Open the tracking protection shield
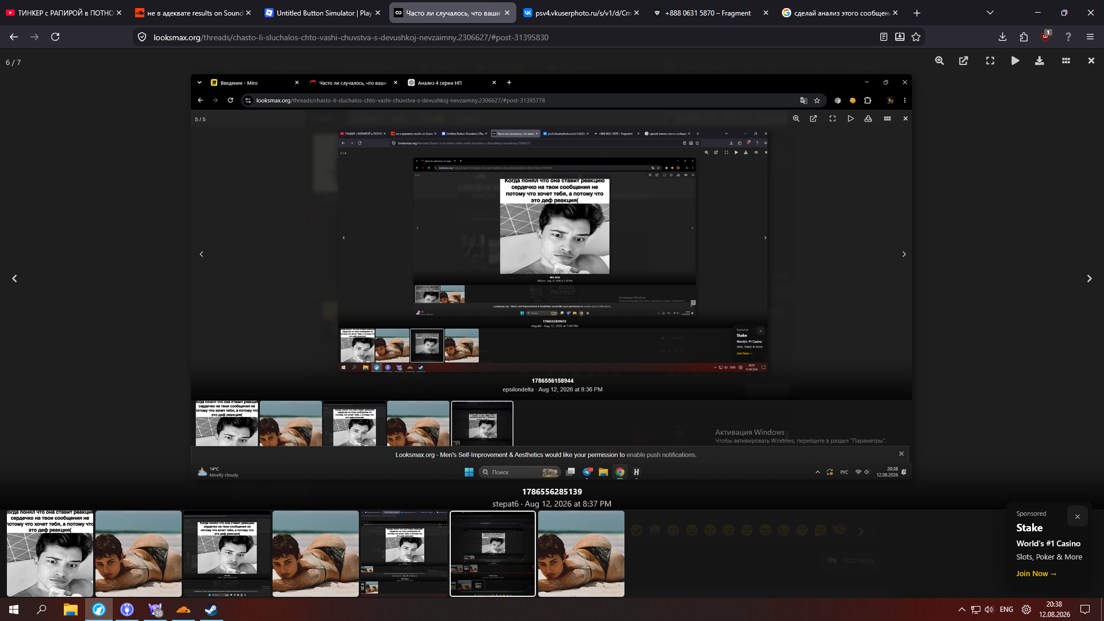This screenshot has height=621, width=1104. tap(142, 37)
